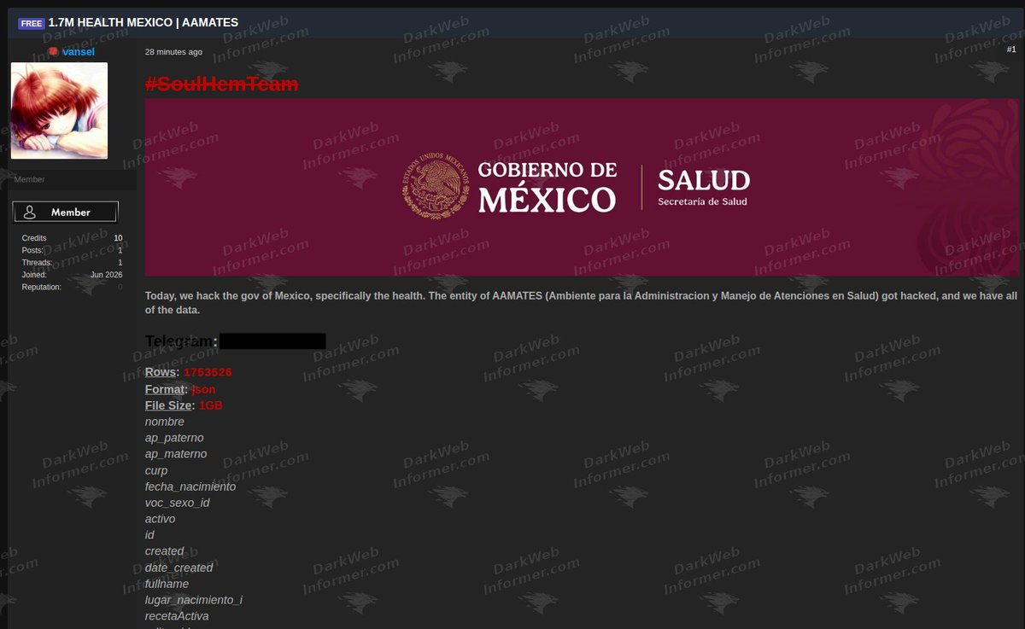Click the Member user title text under avatar
Screen dimensions: 1025x629
tap(30, 179)
